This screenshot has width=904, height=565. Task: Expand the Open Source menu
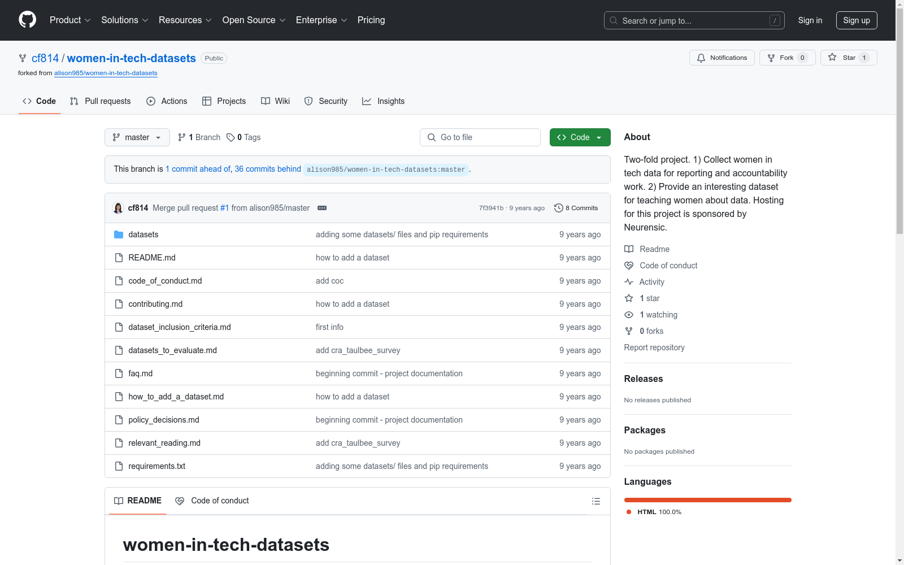pos(254,20)
